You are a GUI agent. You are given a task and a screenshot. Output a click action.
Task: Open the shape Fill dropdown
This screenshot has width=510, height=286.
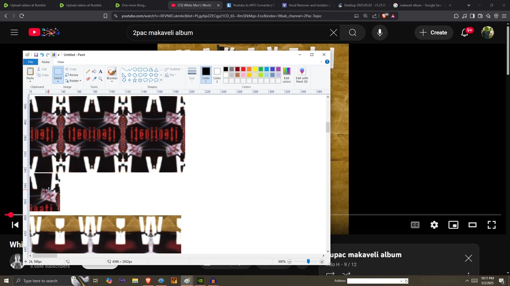point(171,75)
